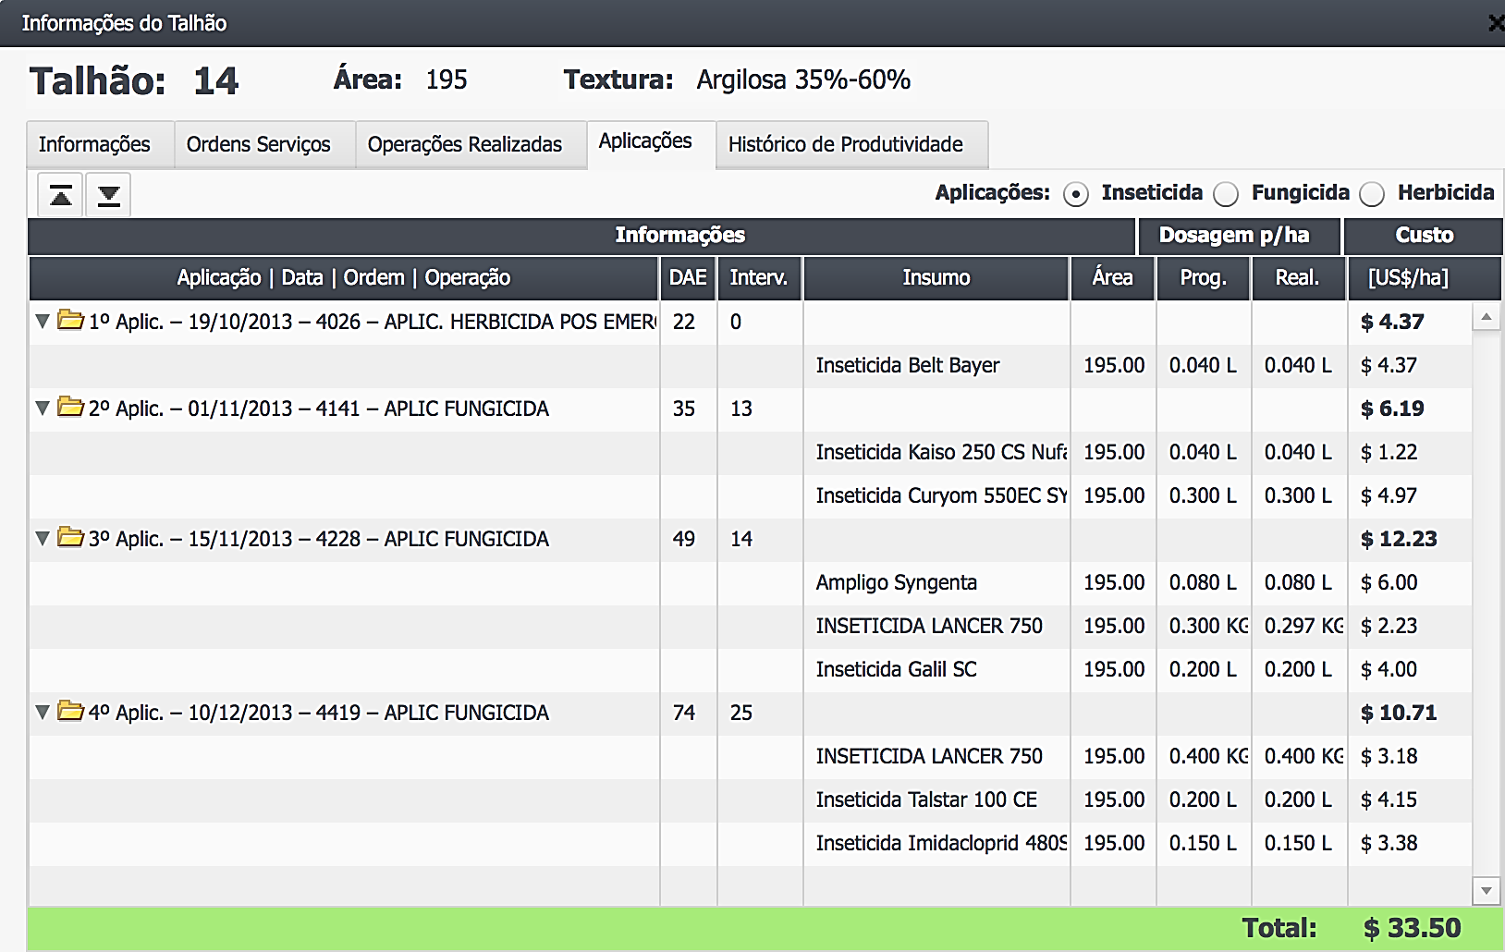Click INSETICIDA LANCER 750 with cost $ 2.23
This screenshot has width=1505, height=952.
tap(929, 626)
